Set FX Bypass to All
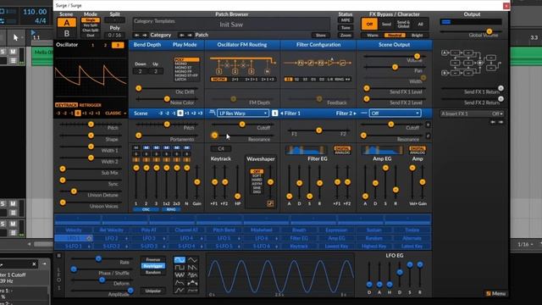 [x=420, y=24]
